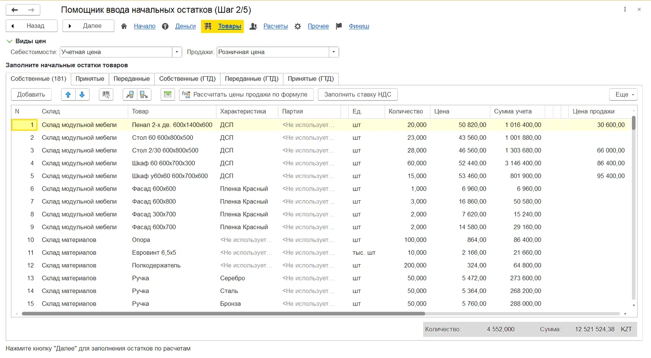Open the Себестоимости price type dropdown
The width and height of the screenshot is (651, 358).
177,52
